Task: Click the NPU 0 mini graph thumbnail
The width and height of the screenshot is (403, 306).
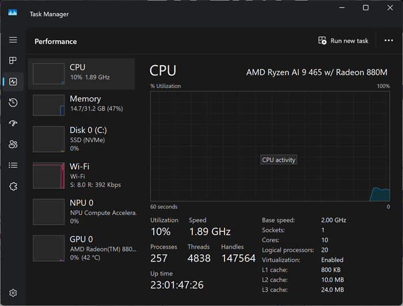Action: tap(48, 212)
